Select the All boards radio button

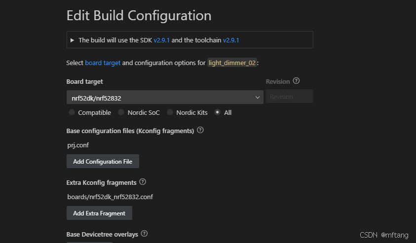pyautogui.click(x=218, y=112)
